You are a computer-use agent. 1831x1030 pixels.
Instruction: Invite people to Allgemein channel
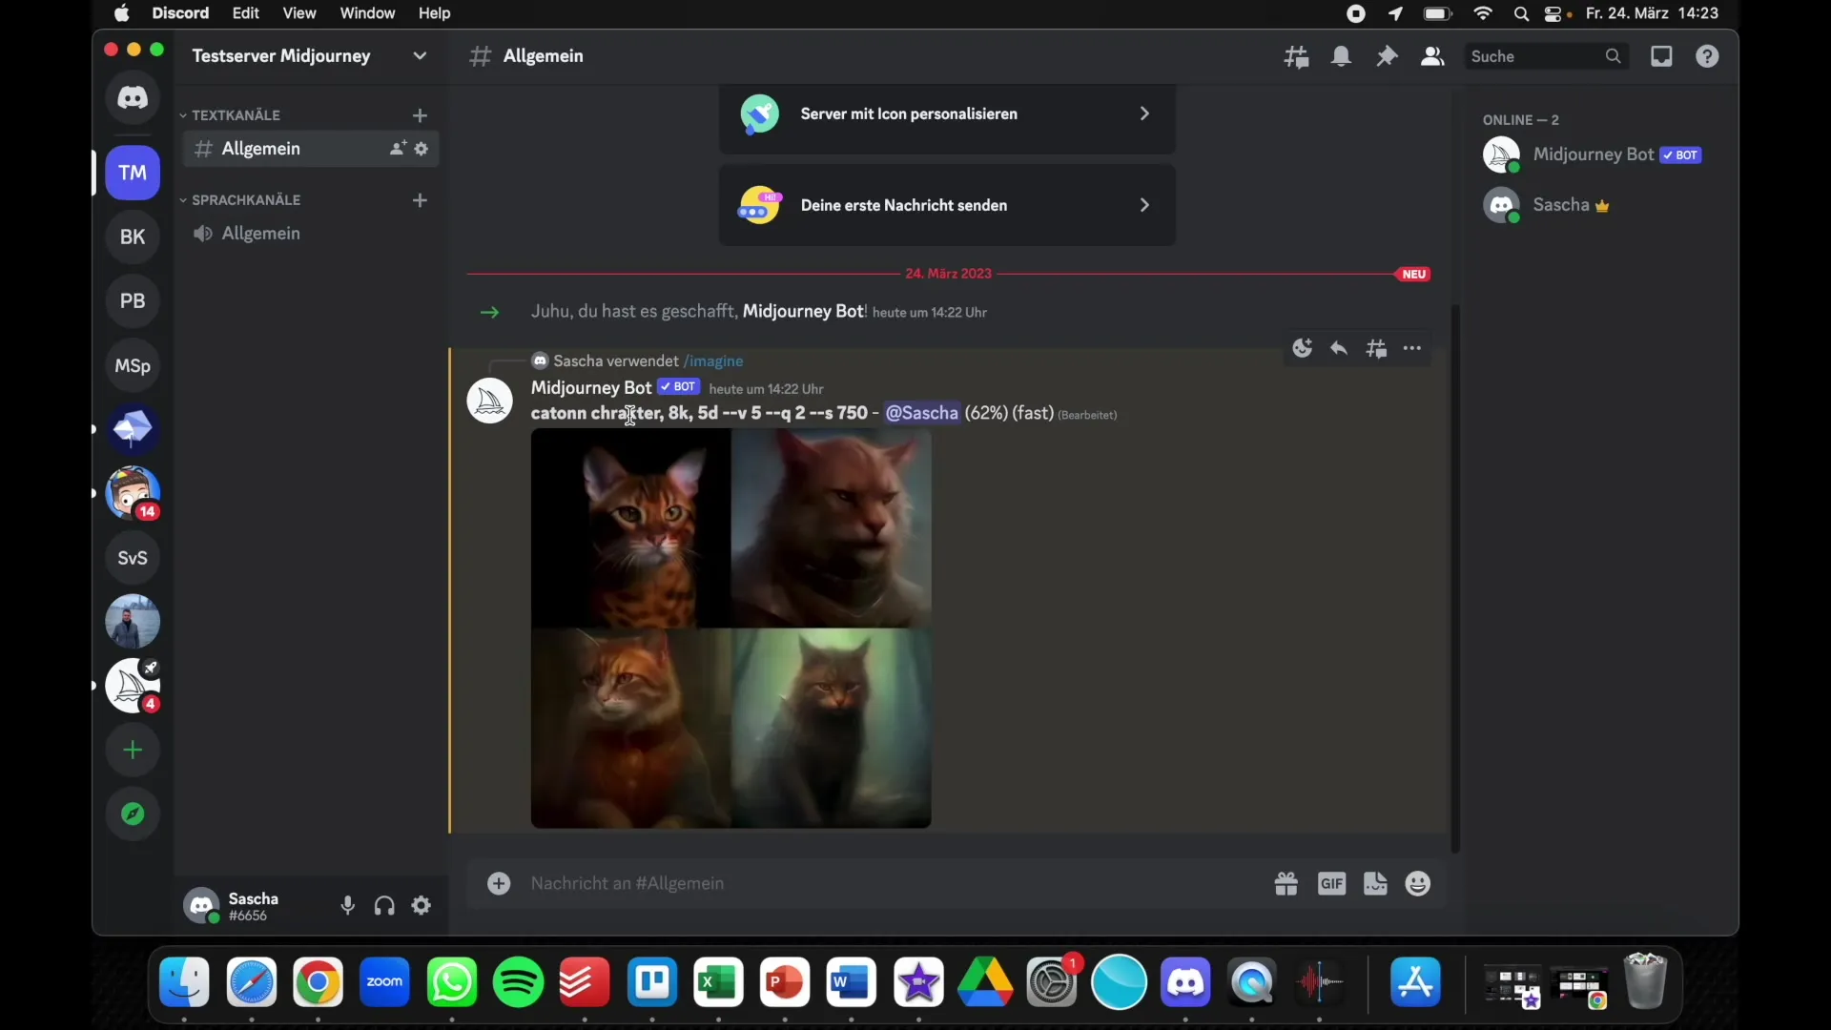click(x=398, y=149)
